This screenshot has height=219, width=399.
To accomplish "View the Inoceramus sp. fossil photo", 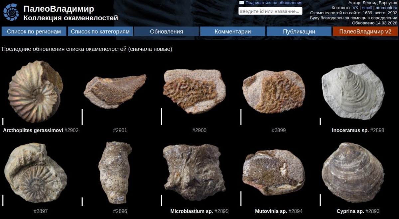I will point(353,91).
